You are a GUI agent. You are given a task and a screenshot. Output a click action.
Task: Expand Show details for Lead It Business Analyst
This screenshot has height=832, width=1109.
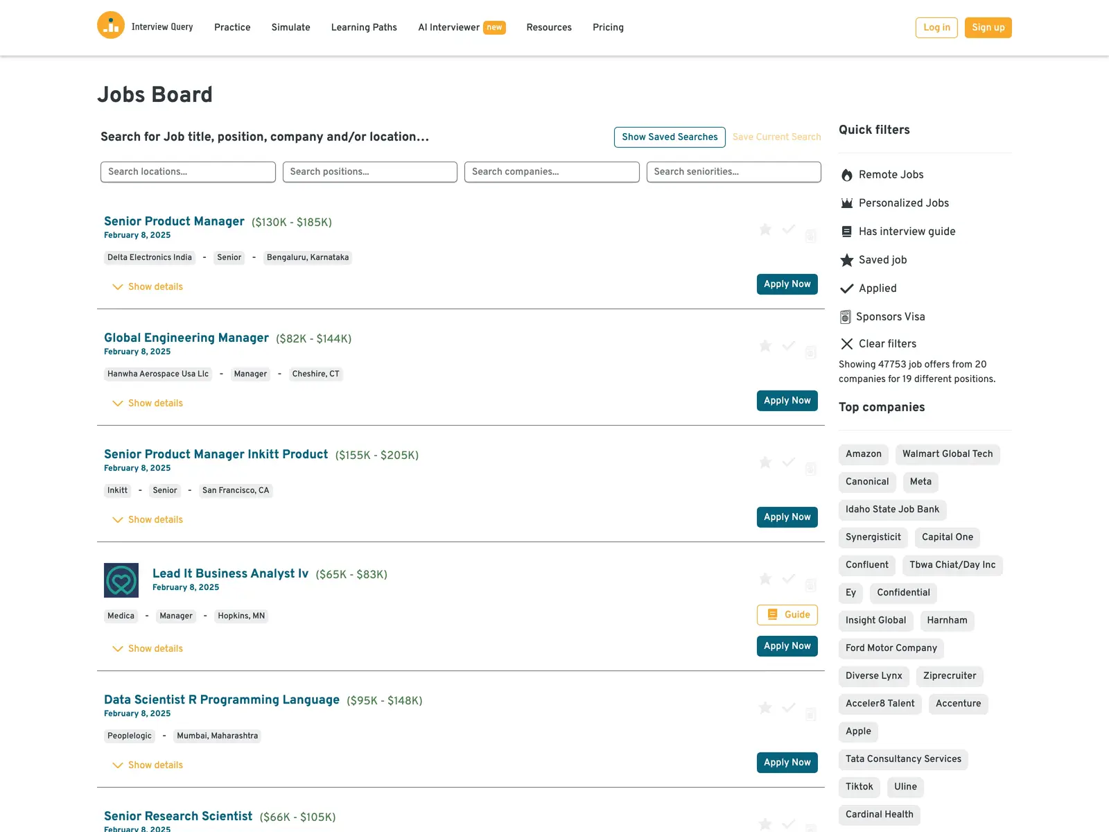point(148,649)
